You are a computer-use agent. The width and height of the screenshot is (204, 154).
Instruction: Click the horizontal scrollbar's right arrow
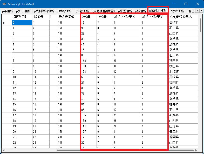(x=196, y=150)
